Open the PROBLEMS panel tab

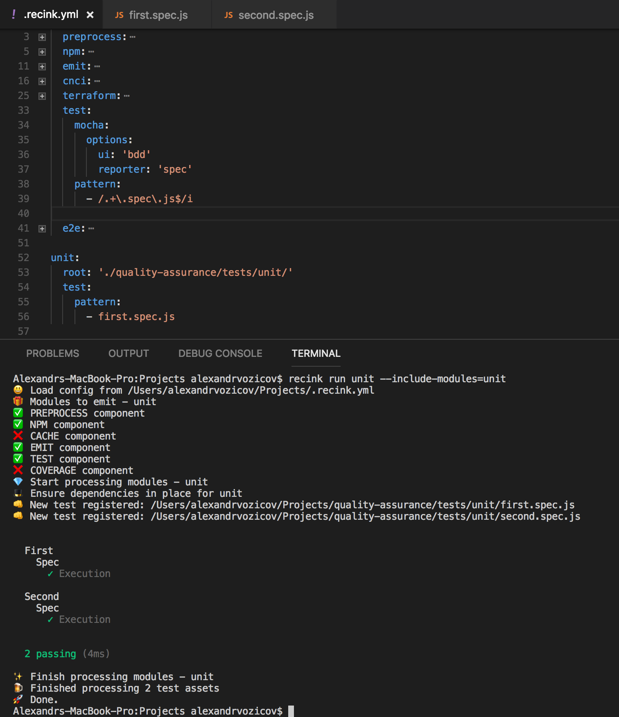(53, 354)
